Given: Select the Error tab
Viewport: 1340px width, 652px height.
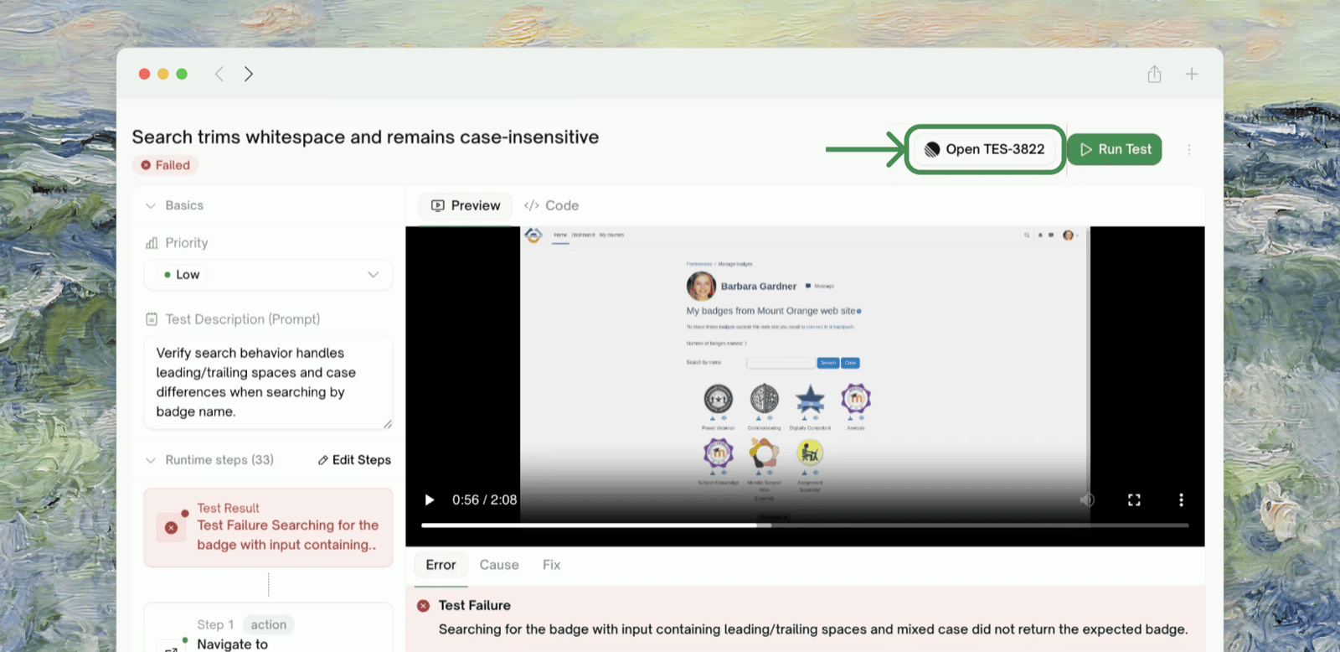Looking at the screenshot, I should (441, 565).
